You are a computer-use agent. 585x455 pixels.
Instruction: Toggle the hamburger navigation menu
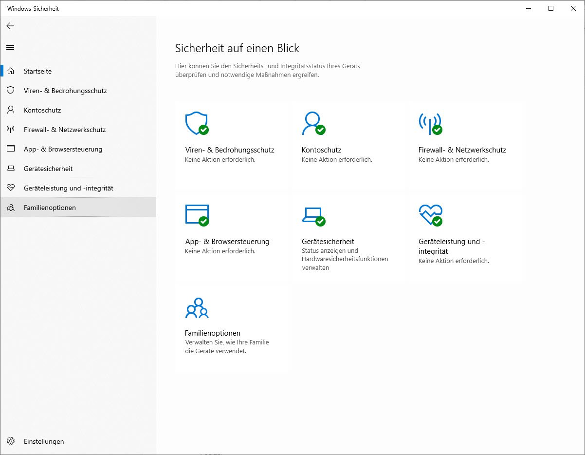tap(10, 47)
